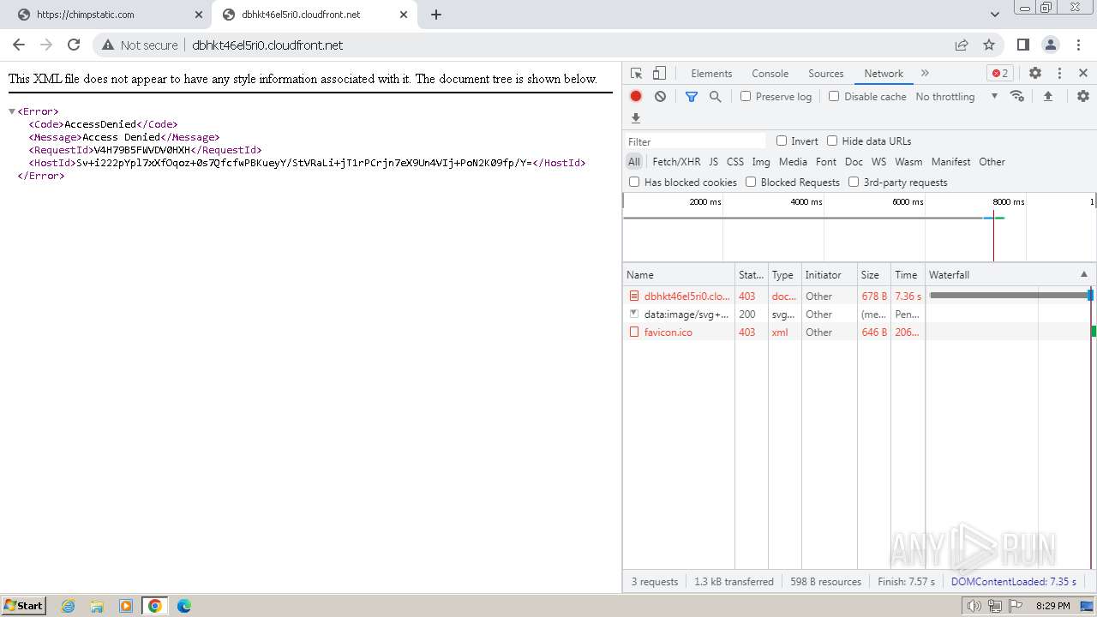This screenshot has width=1097, height=617.
Task: Select the Network tab
Action: point(884,73)
